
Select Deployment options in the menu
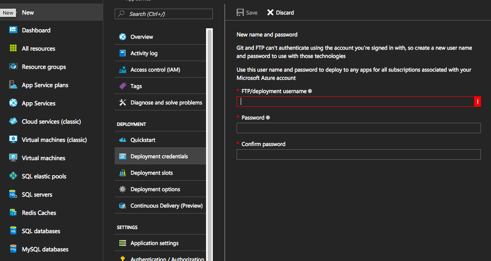click(160, 189)
